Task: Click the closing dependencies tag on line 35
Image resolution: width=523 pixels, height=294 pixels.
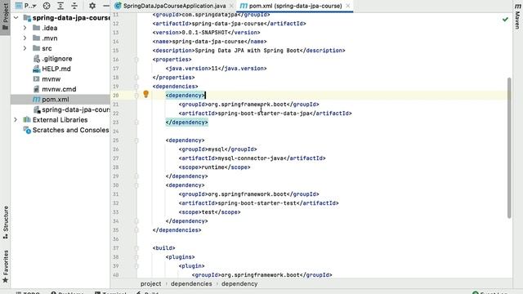Action: point(177,230)
